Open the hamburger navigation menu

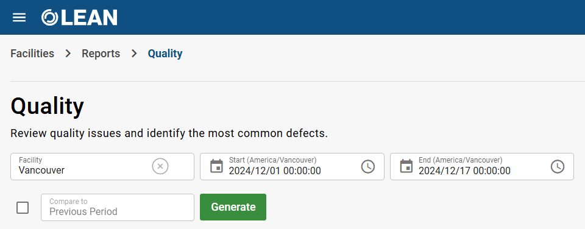tap(19, 17)
